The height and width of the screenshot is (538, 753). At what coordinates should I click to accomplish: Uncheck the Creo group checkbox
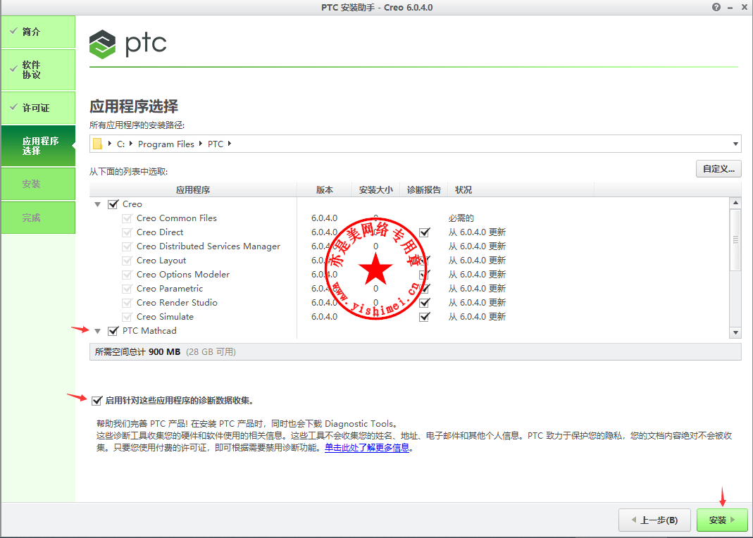pyautogui.click(x=113, y=204)
